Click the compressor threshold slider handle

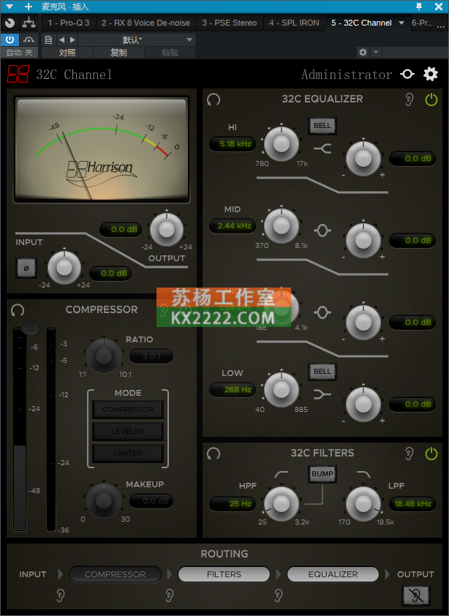tap(29, 329)
